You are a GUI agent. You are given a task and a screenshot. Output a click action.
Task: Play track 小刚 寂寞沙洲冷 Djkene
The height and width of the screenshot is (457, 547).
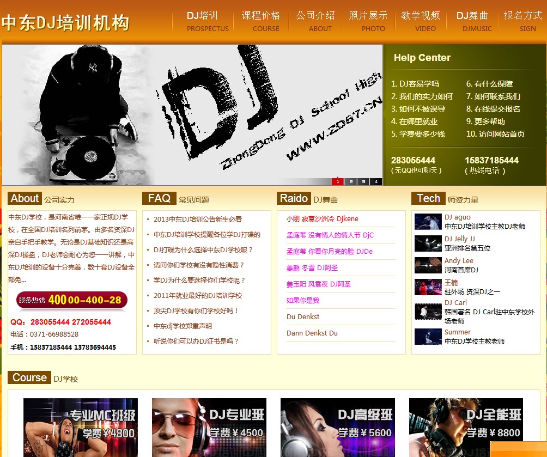coord(322,219)
